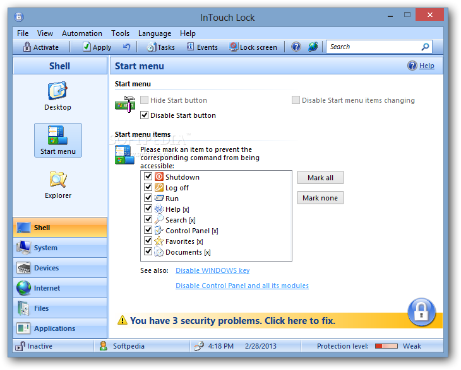Click the globe web icon in the toolbar

coord(313,47)
